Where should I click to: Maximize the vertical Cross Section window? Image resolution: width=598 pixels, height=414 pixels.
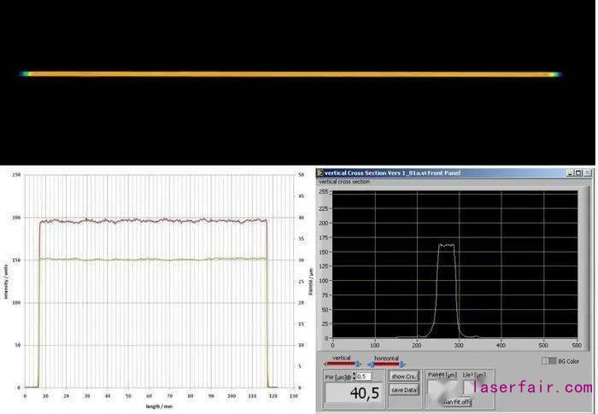click(x=577, y=172)
